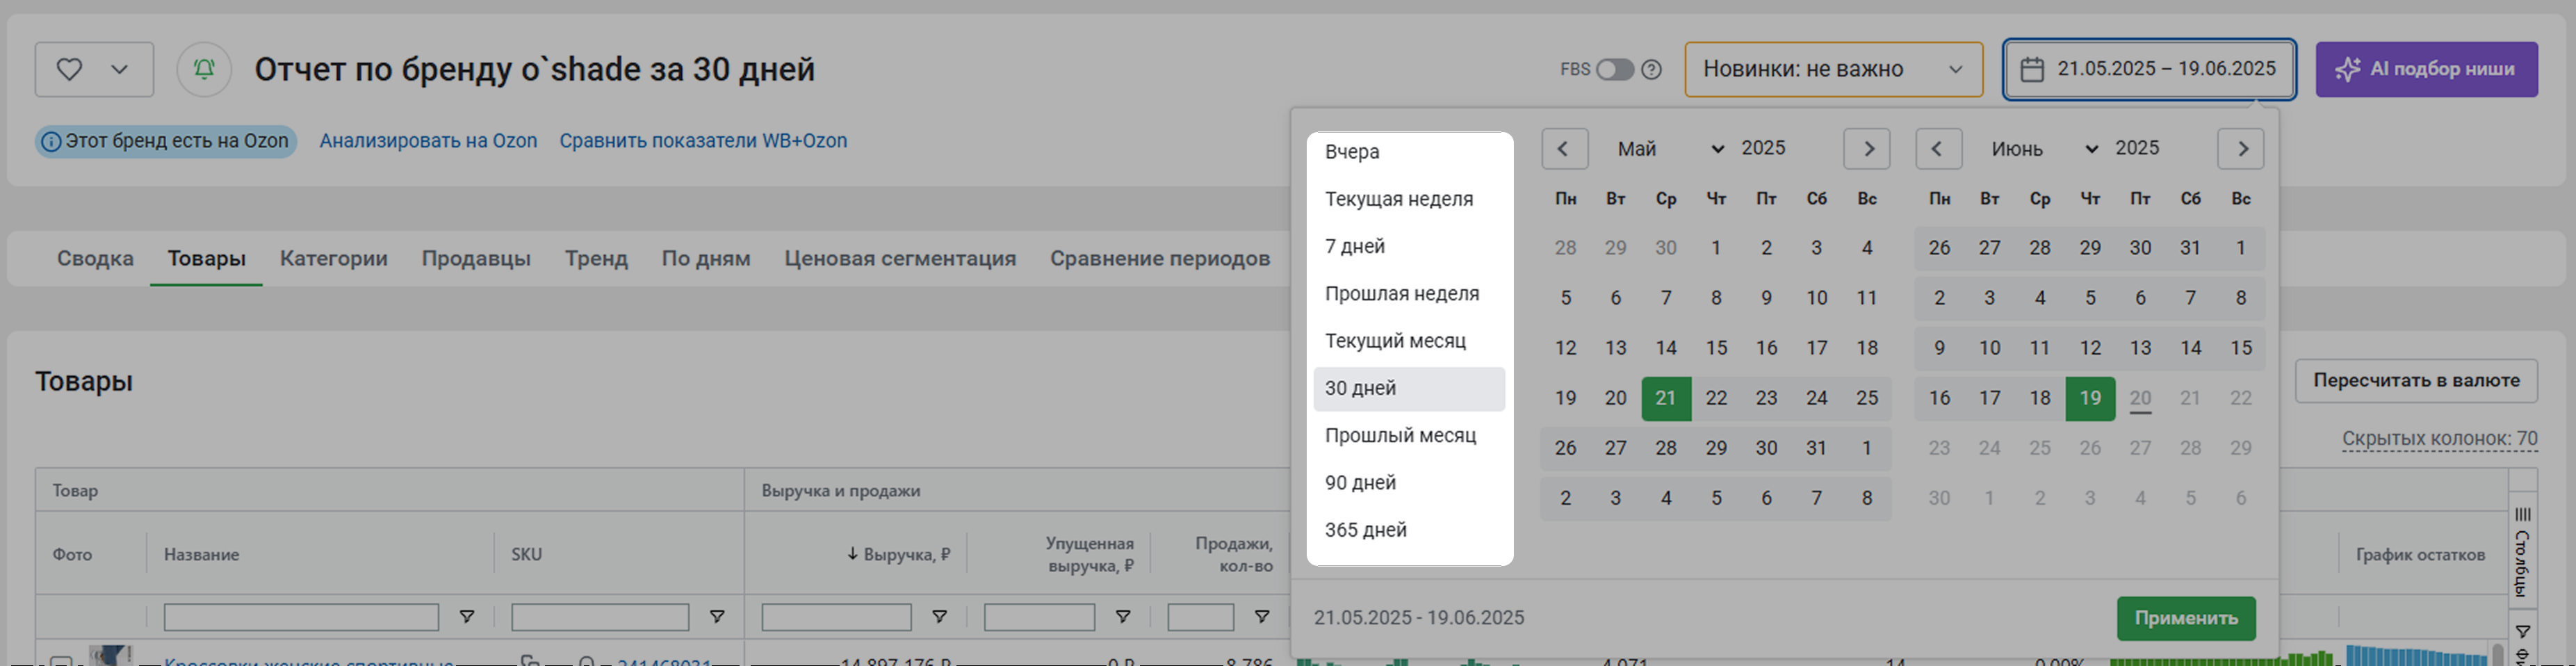Image resolution: width=2576 pixels, height=666 pixels.
Task: Click the 2025 year field of June calendar
Action: pyautogui.click(x=2137, y=148)
